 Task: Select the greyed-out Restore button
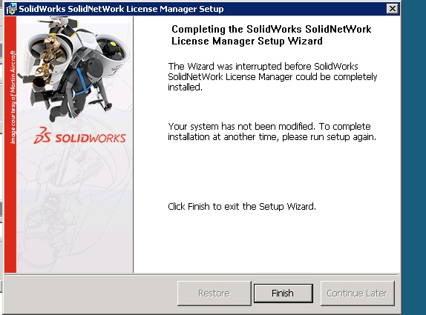click(x=214, y=294)
